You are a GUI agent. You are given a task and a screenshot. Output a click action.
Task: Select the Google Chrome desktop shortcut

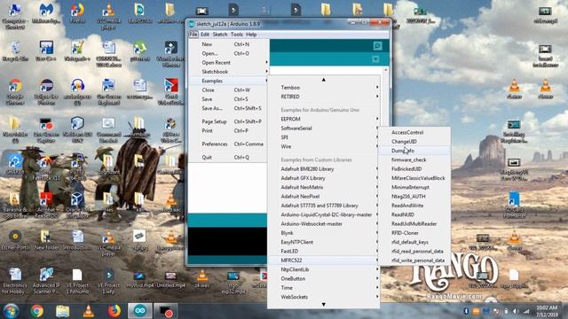[x=15, y=92]
